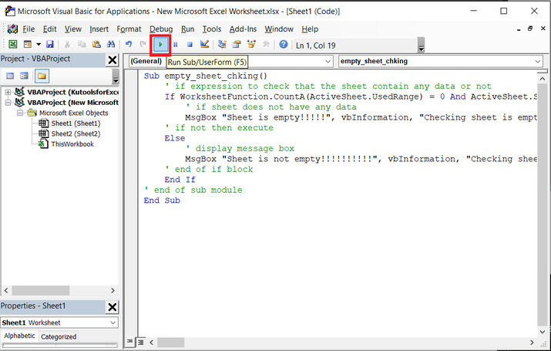The height and width of the screenshot is (351, 551).
Task: Click Procedure View button at code window bottom
Action: tap(129, 342)
